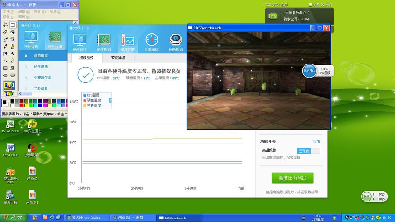The width and height of the screenshot is (395, 222).
Task: Open the 驱动检测 driver detection section
Action: [176, 43]
